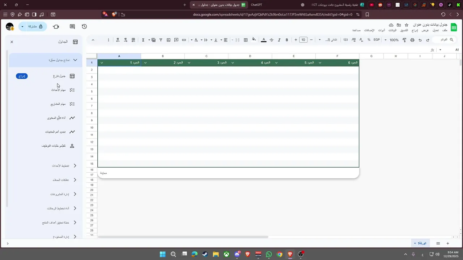The height and width of the screenshot is (260, 463).
Task: Open the share options dropdown arrow
Action: pyautogui.click(x=22, y=27)
